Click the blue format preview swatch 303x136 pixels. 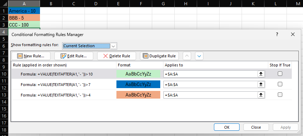pos(138,84)
